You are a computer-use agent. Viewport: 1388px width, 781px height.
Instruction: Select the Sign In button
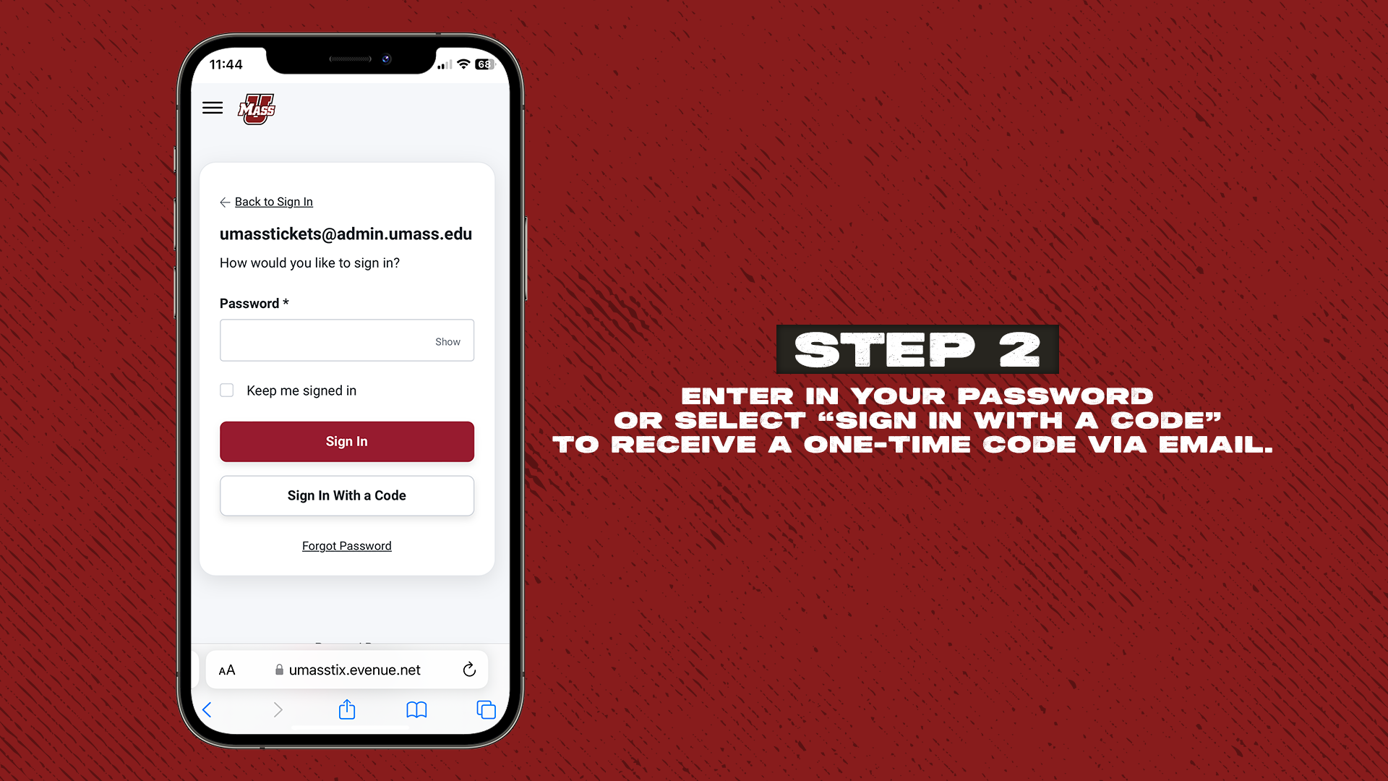346,440
